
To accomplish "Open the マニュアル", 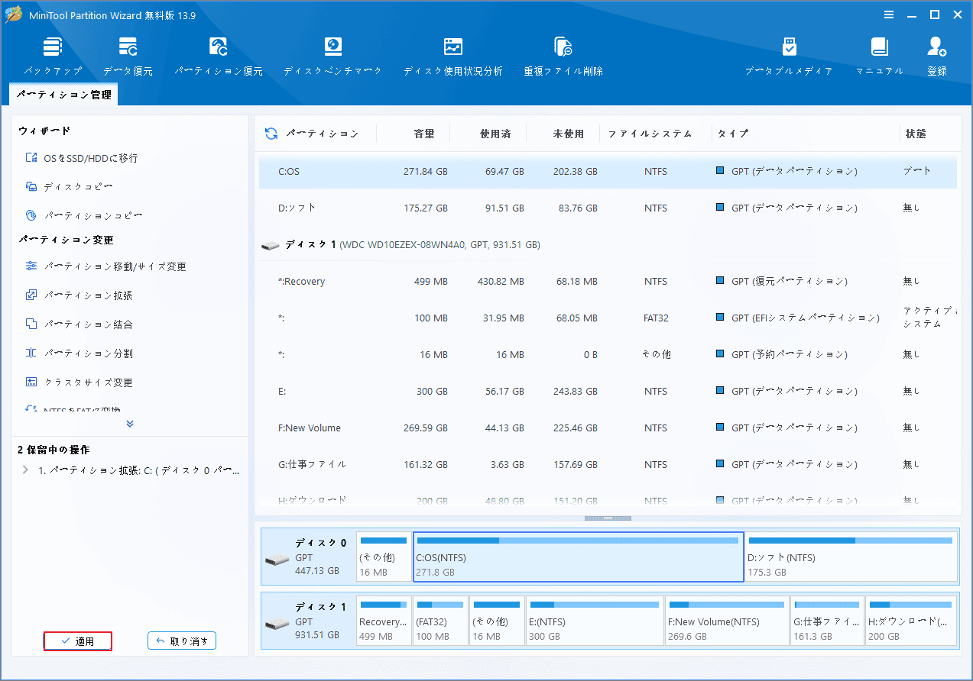I will pyautogui.click(x=879, y=56).
